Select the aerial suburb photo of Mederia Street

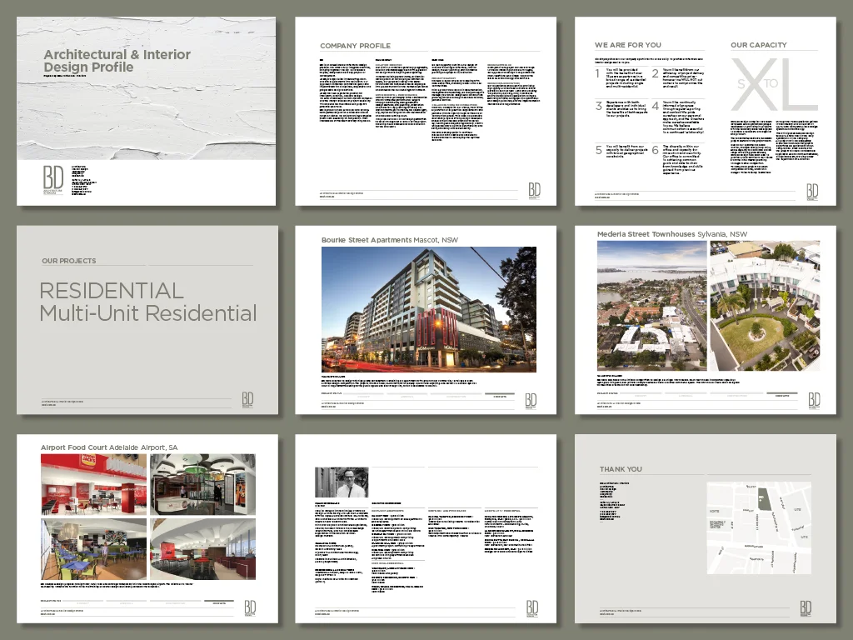tap(651, 305)
